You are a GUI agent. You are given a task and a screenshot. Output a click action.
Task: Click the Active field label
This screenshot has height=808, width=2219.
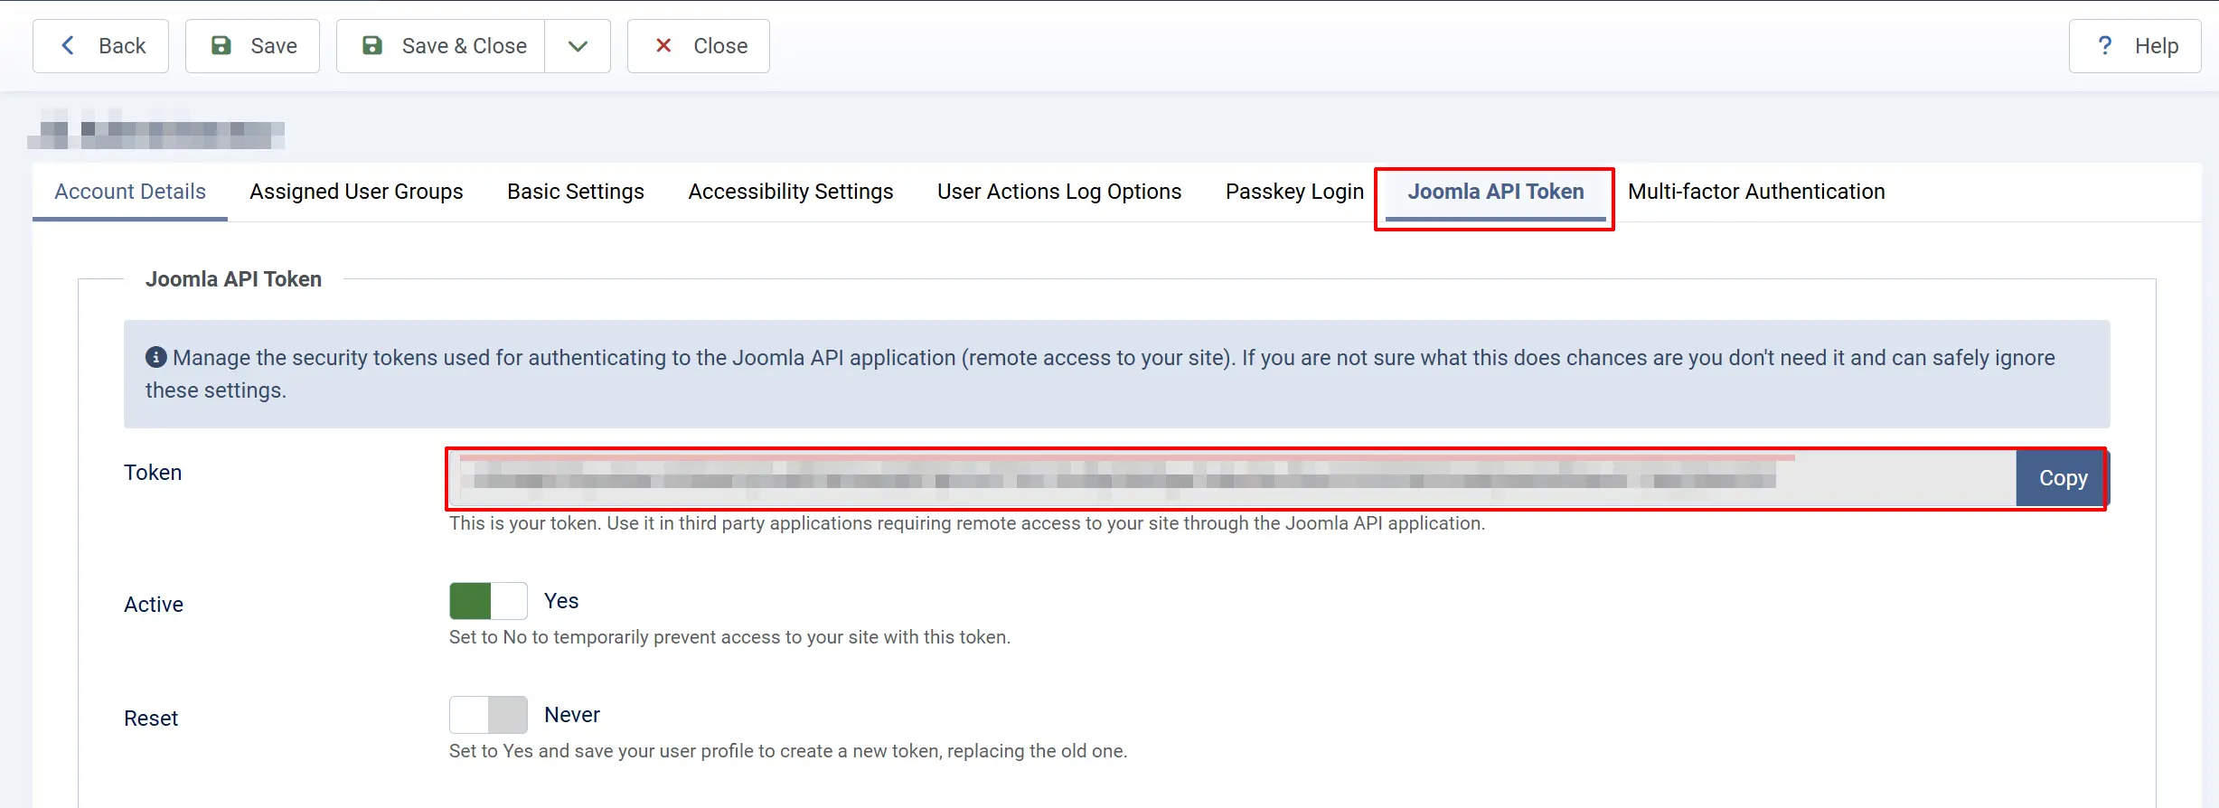tap(154, 605)
